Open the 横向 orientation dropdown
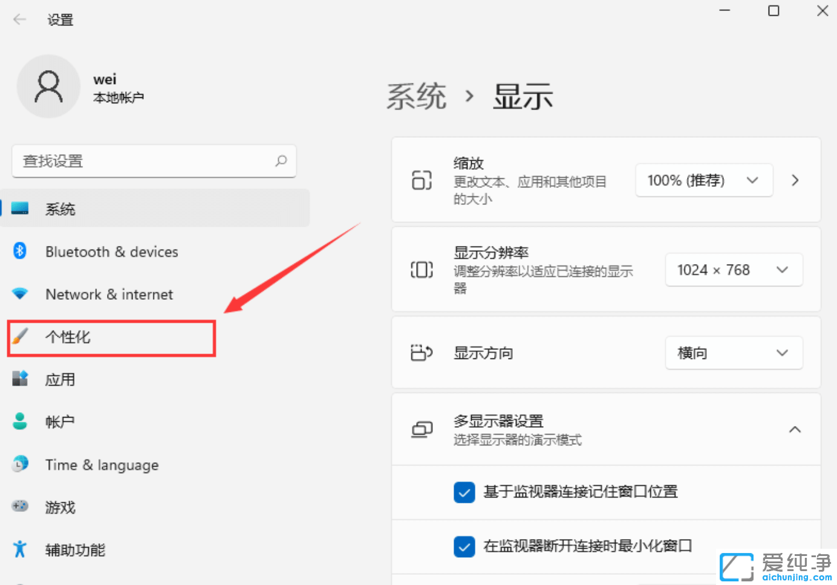Screen dimensions: 837x585 click(x=733, y=353)
